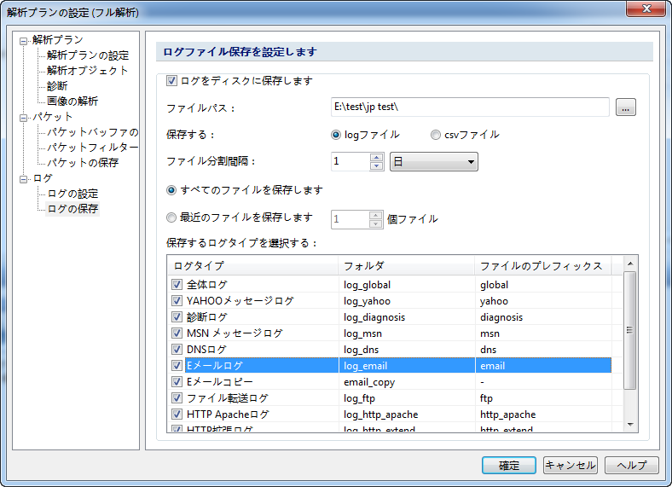Select 最近のファイルを保存します option
This screenshot has height=487, width=672.
[x=172, y=217]
